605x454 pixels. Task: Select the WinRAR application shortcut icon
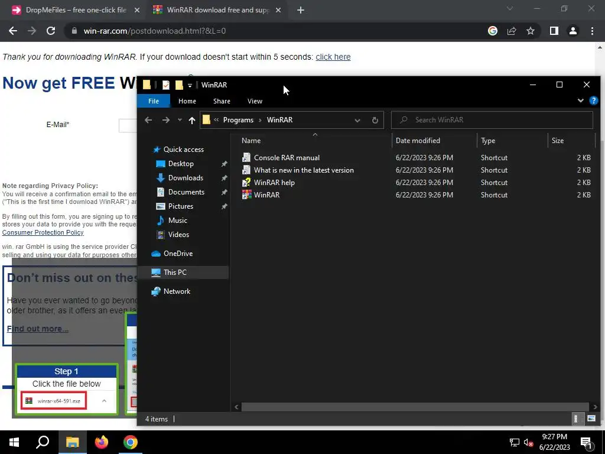point(246,194)
